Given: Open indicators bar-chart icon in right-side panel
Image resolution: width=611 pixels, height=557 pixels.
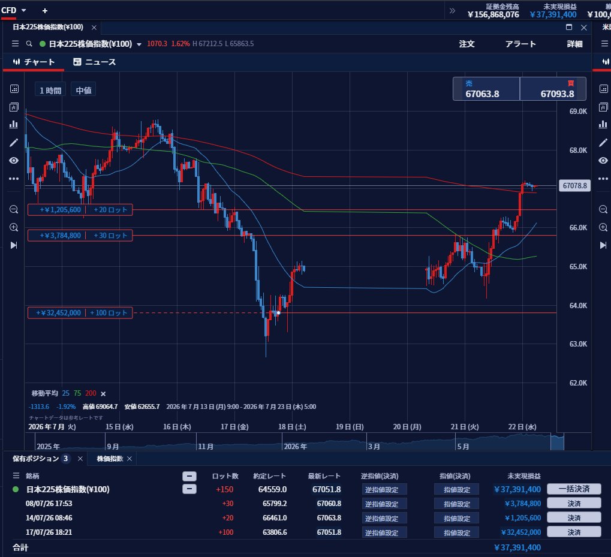Looking at the screenshot, I should pyautogui.click(x=603, y=124).
